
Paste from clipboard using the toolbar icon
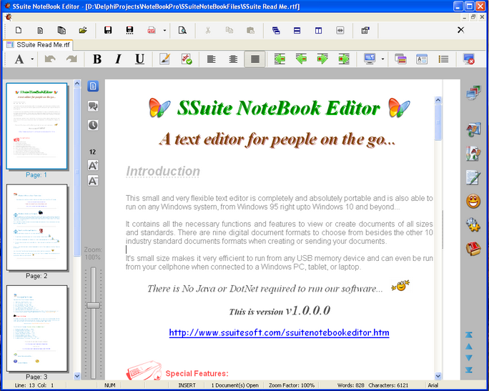click(250, 30)
